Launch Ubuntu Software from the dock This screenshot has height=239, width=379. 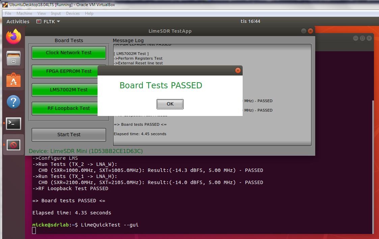click(13, 80)
